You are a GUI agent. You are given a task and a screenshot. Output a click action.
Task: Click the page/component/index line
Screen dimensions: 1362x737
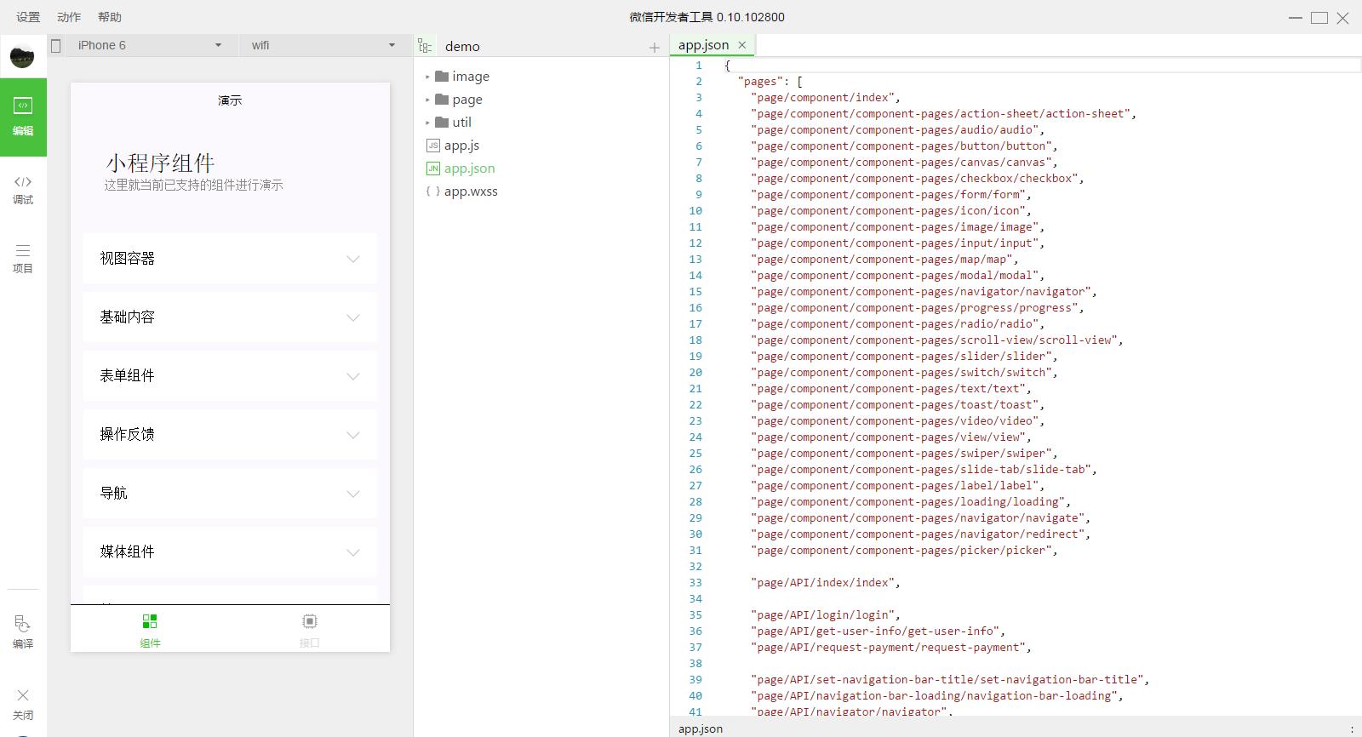point(825,98)
